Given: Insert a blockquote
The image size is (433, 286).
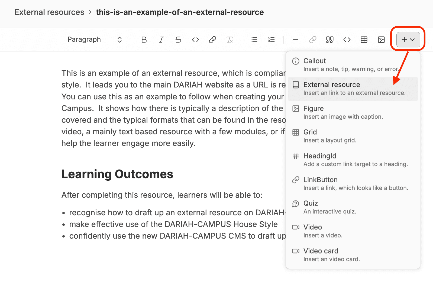Looking at the screenshot, I should click(x=330, y=40).
